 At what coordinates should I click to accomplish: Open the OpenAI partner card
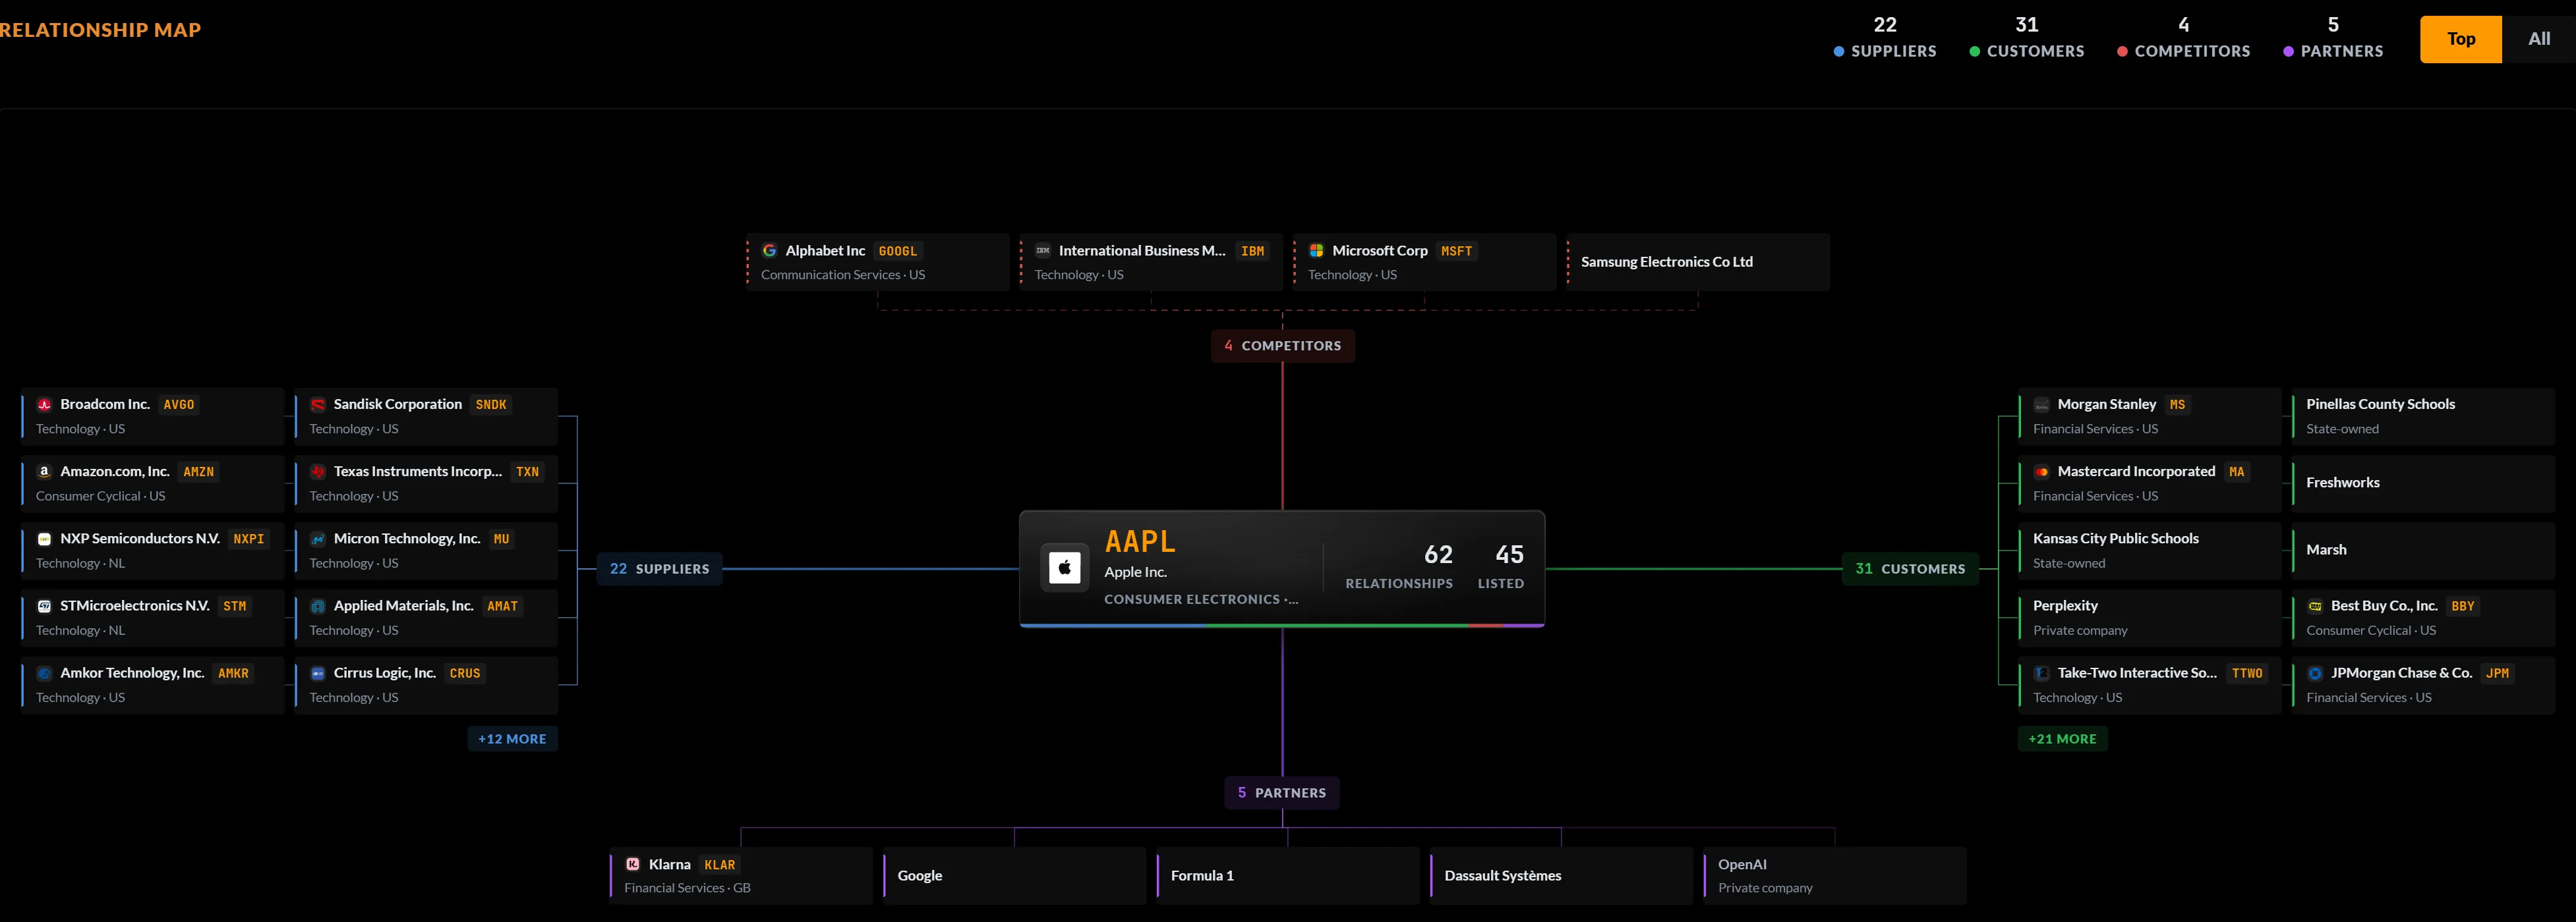(1835, 875)
